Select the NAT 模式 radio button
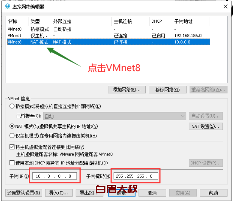 pyautogui.click(x=12, y=126)
